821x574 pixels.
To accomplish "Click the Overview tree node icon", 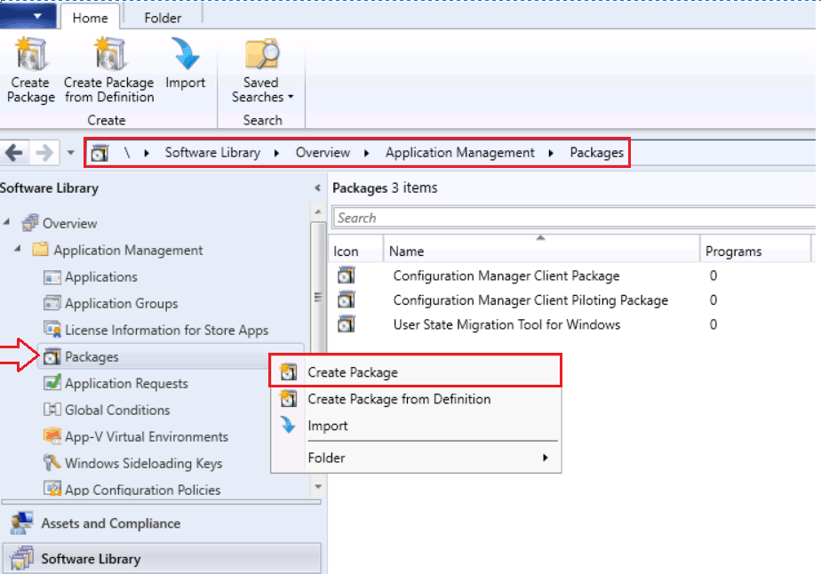I will tap(30, 223).
